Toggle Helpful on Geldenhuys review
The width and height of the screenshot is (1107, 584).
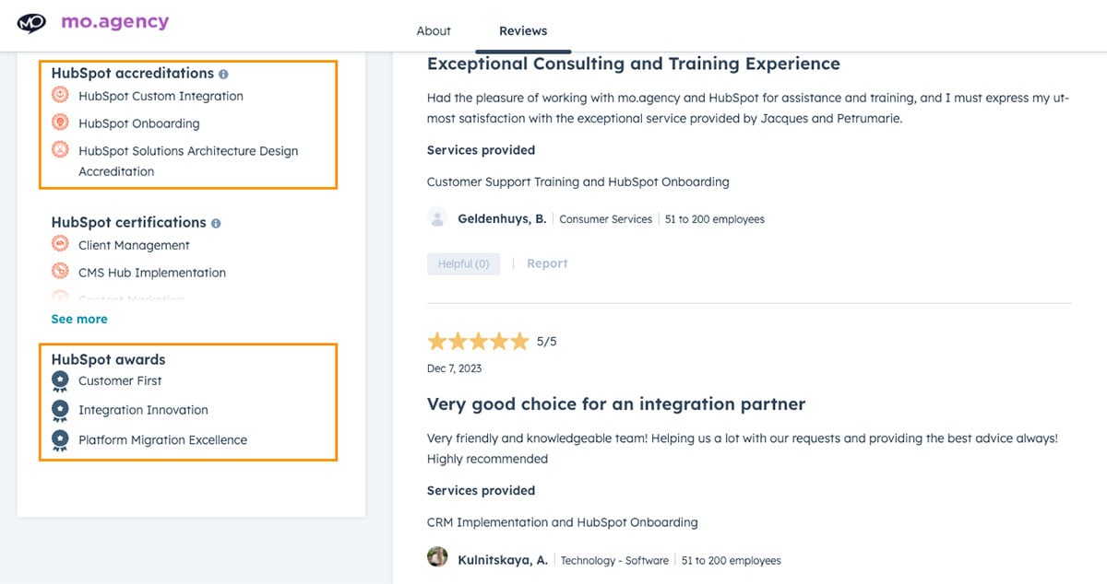point(463,263)
